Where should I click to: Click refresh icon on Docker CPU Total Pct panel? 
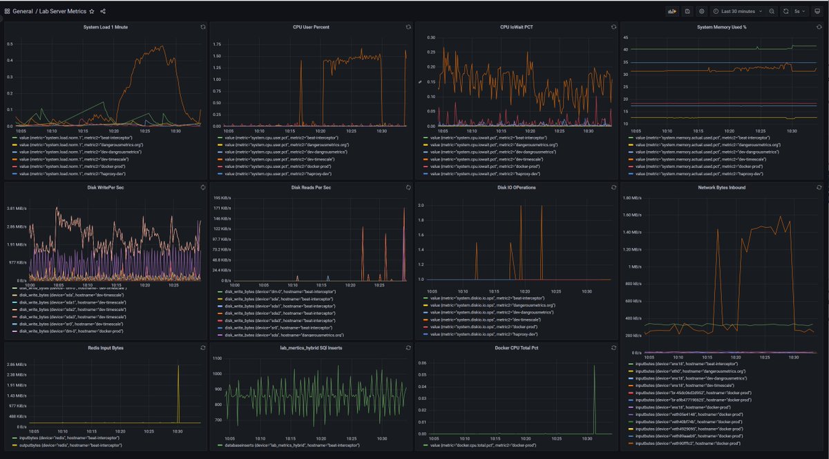pyautogui.click(x=613, y=347)
